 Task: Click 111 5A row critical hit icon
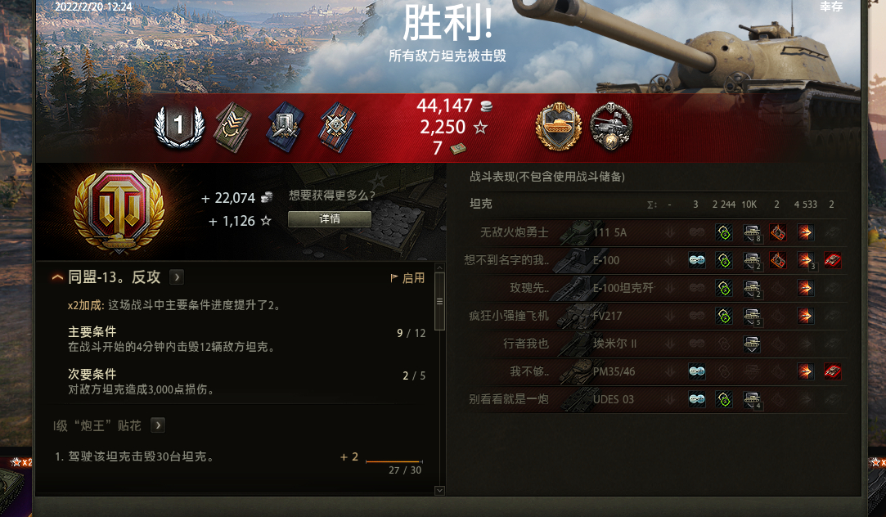(778, 232)
